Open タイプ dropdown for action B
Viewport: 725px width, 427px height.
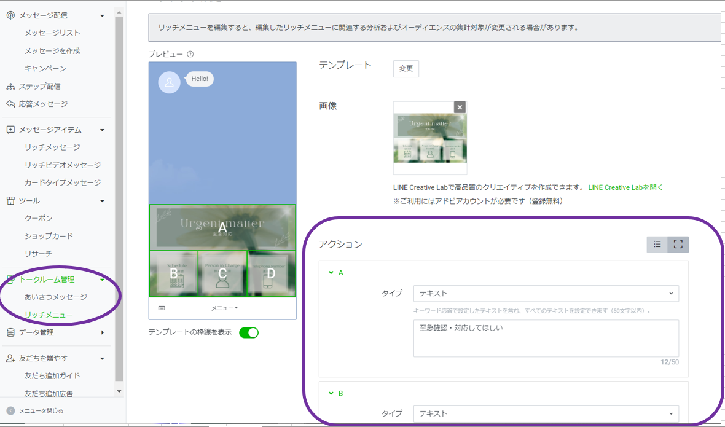pos(546,413)
